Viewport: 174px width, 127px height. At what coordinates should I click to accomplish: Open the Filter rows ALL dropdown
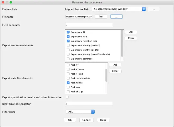[x=80, y=112]
